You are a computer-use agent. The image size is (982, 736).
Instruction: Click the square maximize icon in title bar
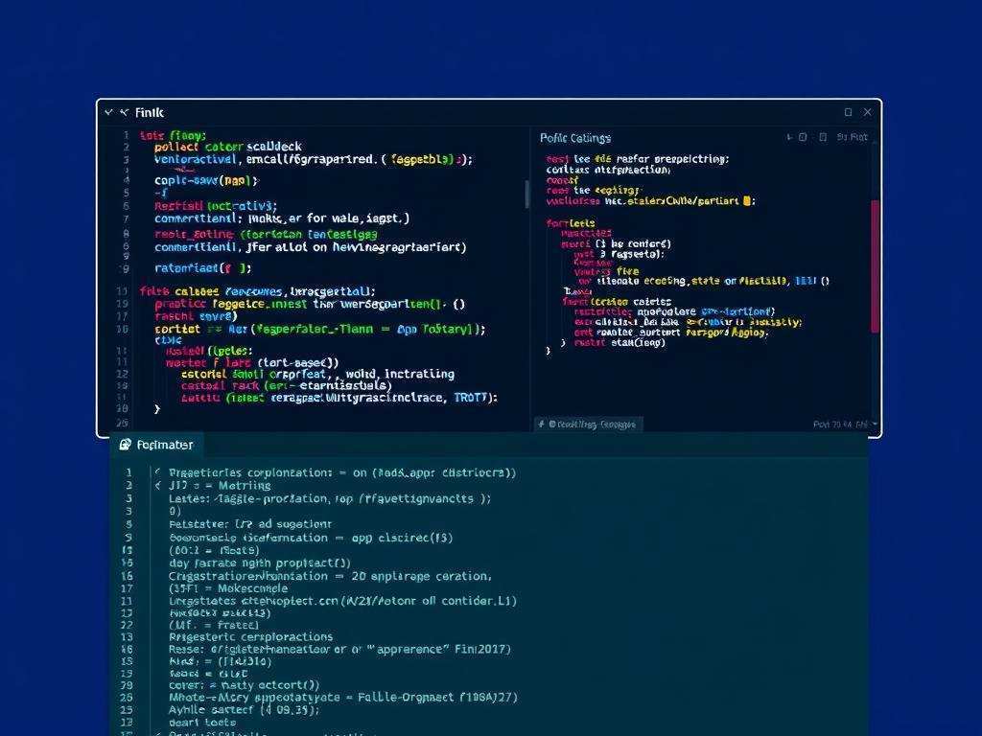pyautogui.click(x=848, y=112)
